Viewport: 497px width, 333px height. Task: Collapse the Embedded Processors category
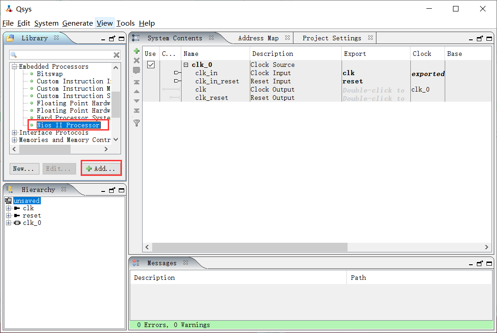coord(15,67)
